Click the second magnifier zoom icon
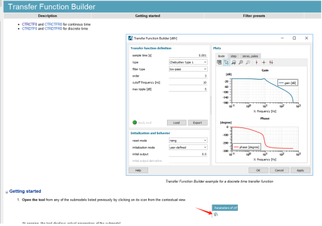322x226 pixels. (241, 62)
